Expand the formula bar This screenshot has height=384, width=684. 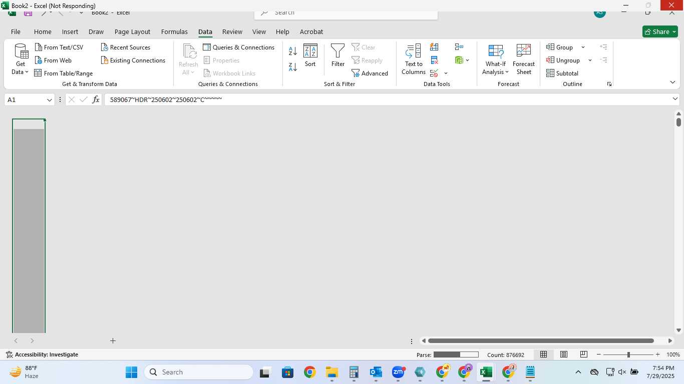(x=675, y=99)
